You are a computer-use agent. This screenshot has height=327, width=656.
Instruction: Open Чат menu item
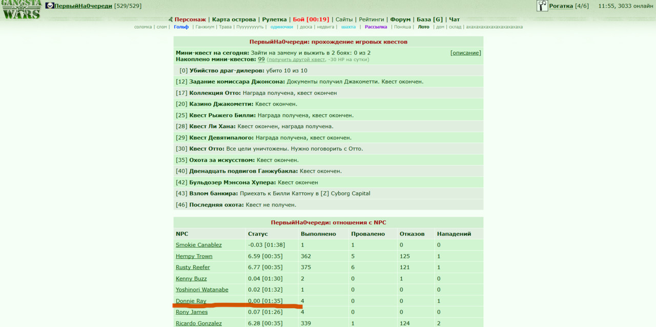click(x=454, y=19)
